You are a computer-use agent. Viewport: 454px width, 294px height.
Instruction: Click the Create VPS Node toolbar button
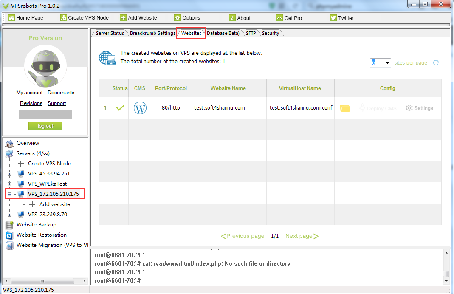[x=84, y=18]
